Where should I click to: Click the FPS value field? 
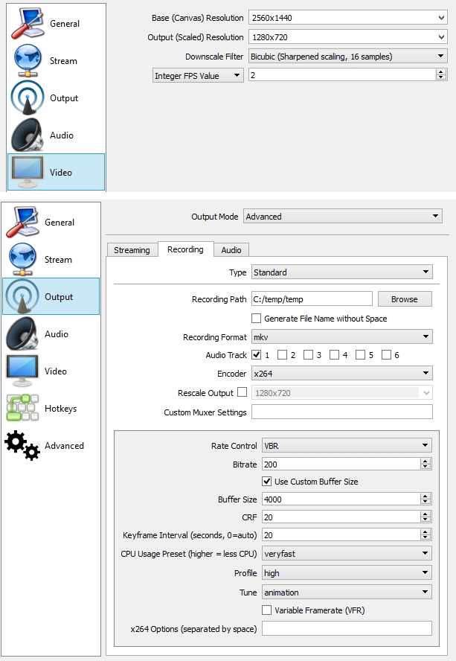pos(342,75)
